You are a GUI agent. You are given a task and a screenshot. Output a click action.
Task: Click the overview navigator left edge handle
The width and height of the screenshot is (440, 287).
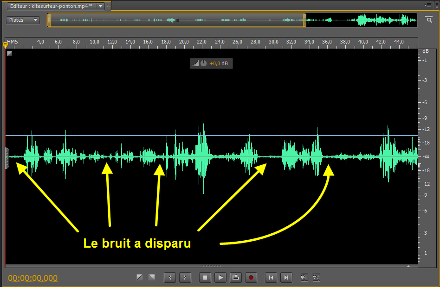click(49, 20)
